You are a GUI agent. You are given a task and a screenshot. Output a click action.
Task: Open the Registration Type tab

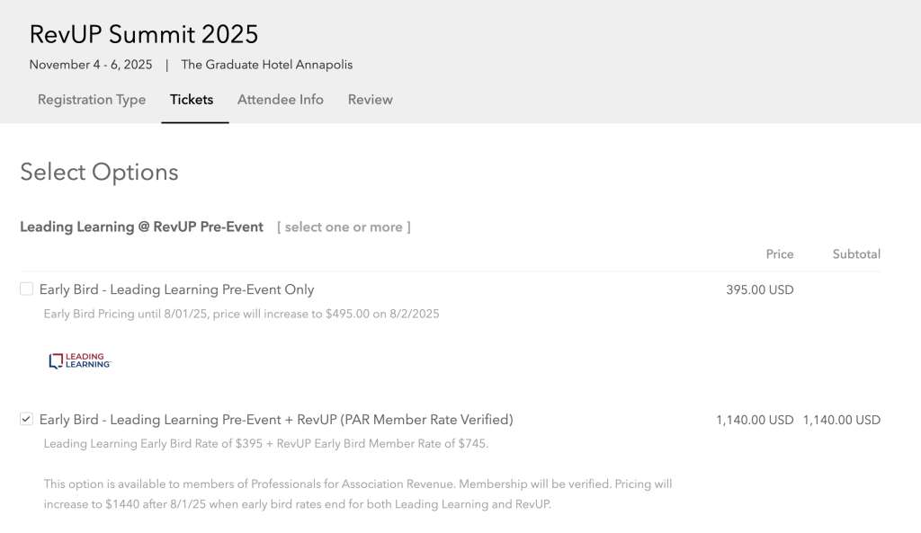[92, 100]
